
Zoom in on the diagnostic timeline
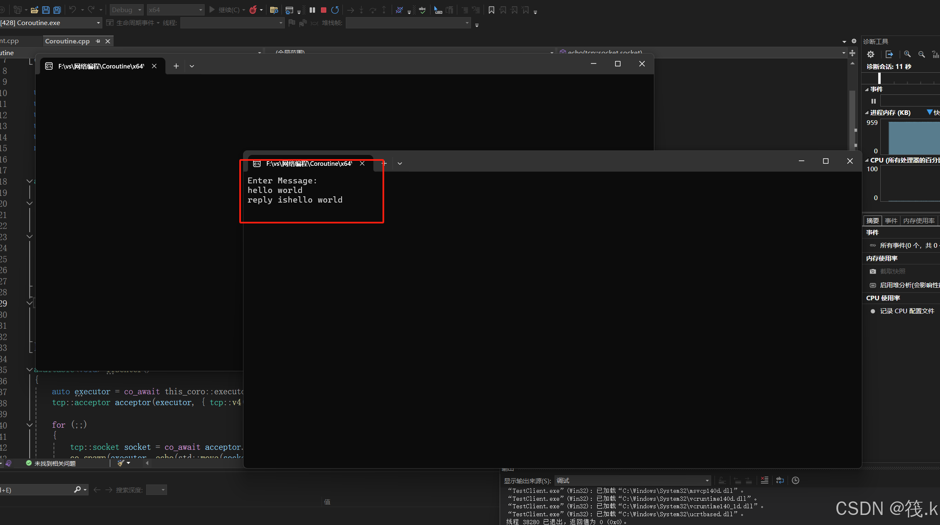[x=907, y=54]
